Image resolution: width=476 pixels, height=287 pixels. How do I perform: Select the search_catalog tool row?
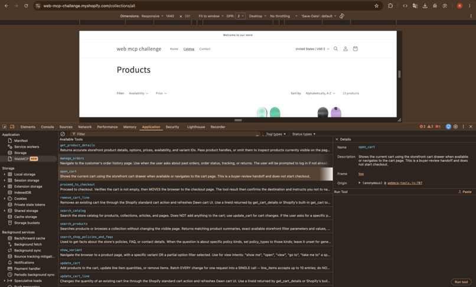(196, 213)
